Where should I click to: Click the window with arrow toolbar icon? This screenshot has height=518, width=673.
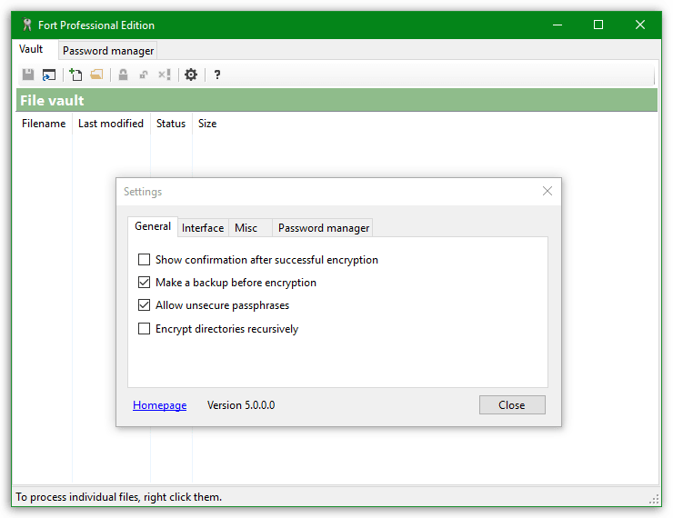click(48, 75)
